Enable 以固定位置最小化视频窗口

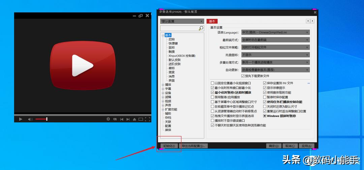[212, 83]
